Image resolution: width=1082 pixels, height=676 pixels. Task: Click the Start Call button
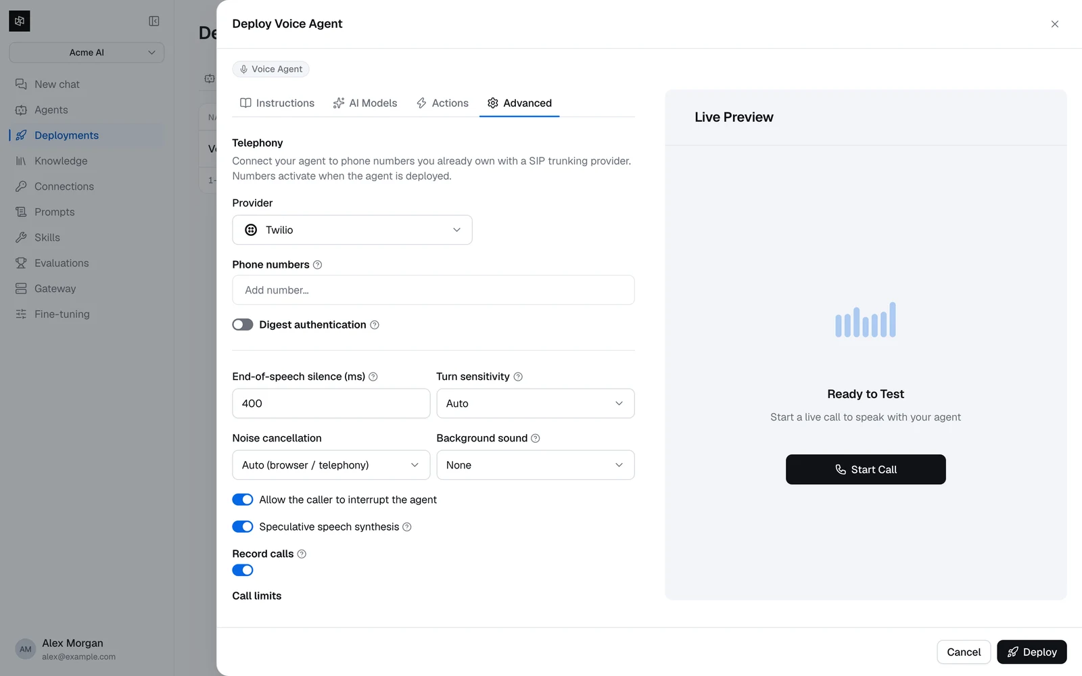(x=866, y=469)
